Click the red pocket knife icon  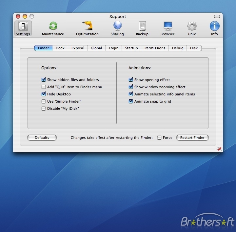click(x=219, y=149)
